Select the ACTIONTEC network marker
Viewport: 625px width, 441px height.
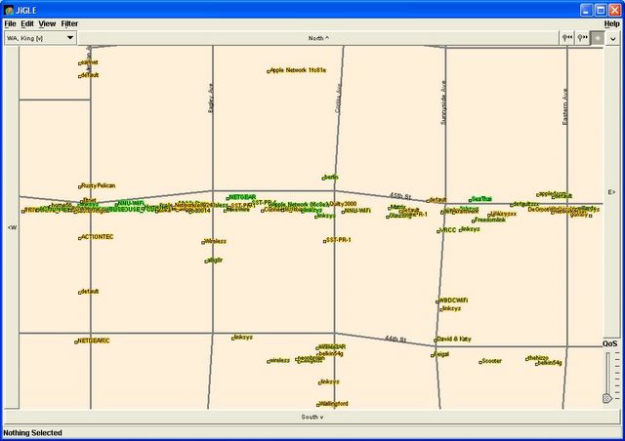(x=96, y=236)
